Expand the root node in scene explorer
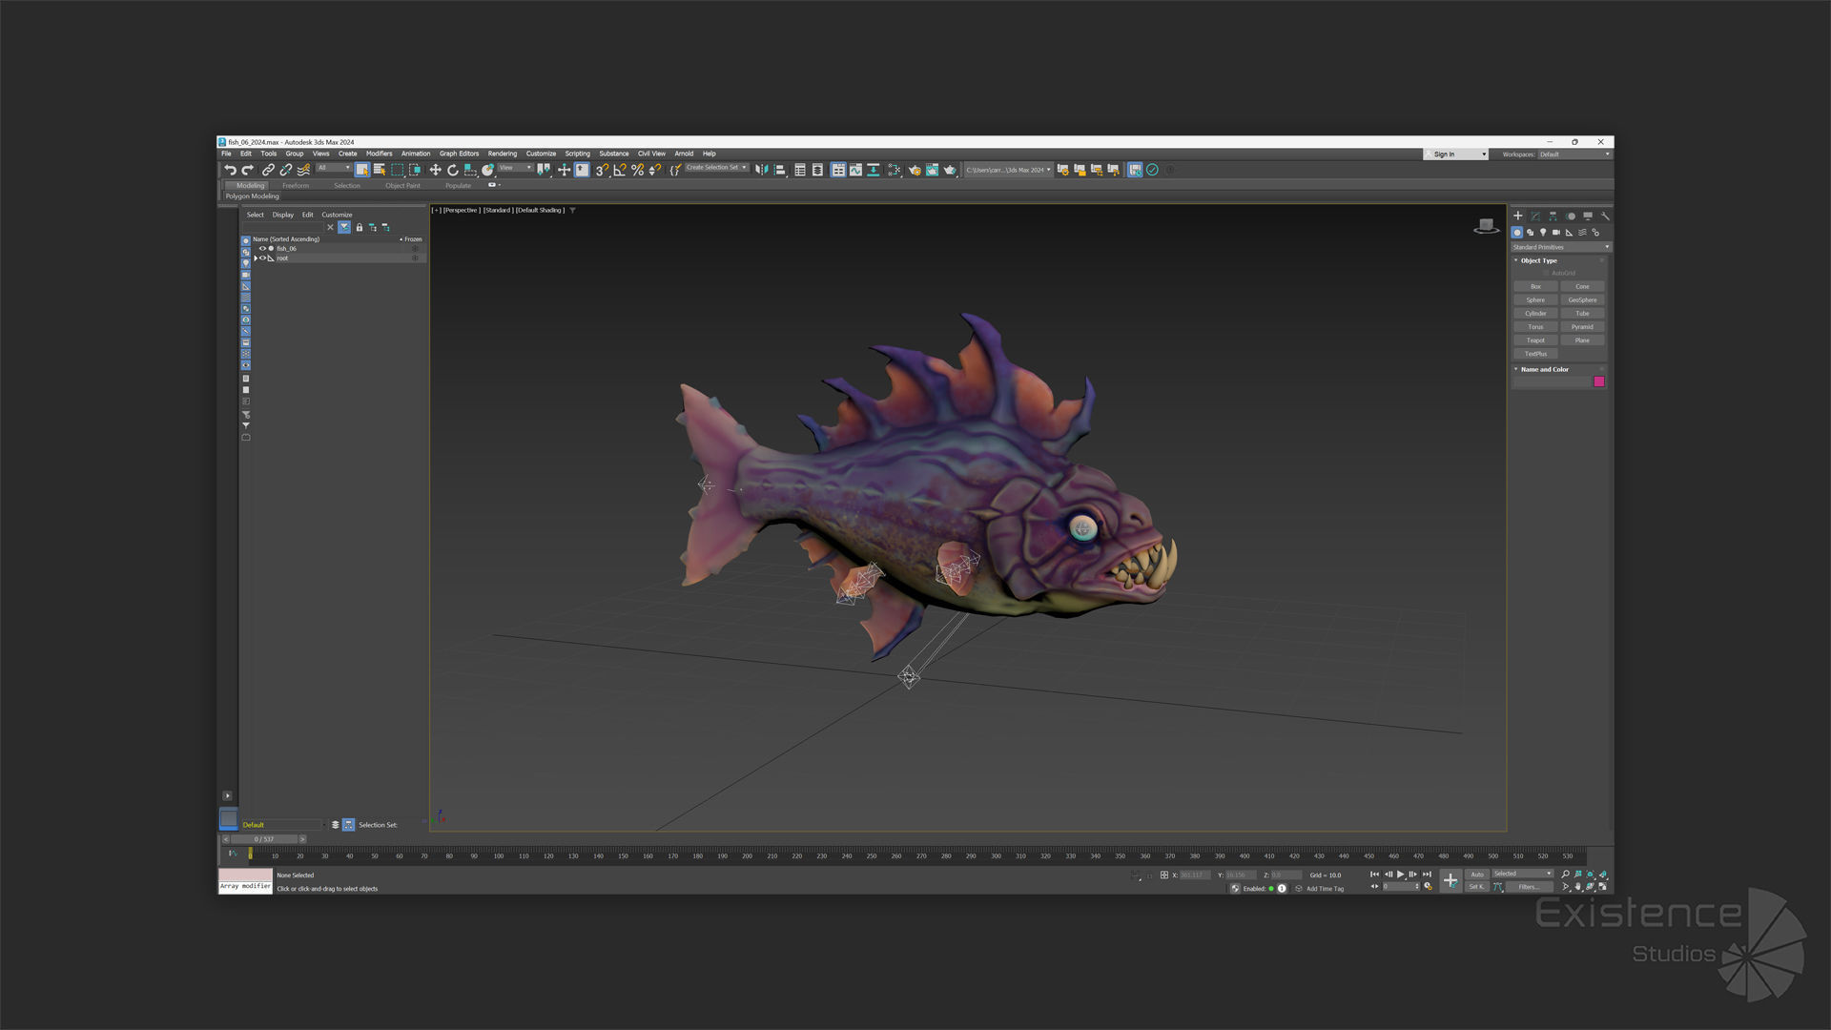1831x1030 pixels. coord(256,258)
